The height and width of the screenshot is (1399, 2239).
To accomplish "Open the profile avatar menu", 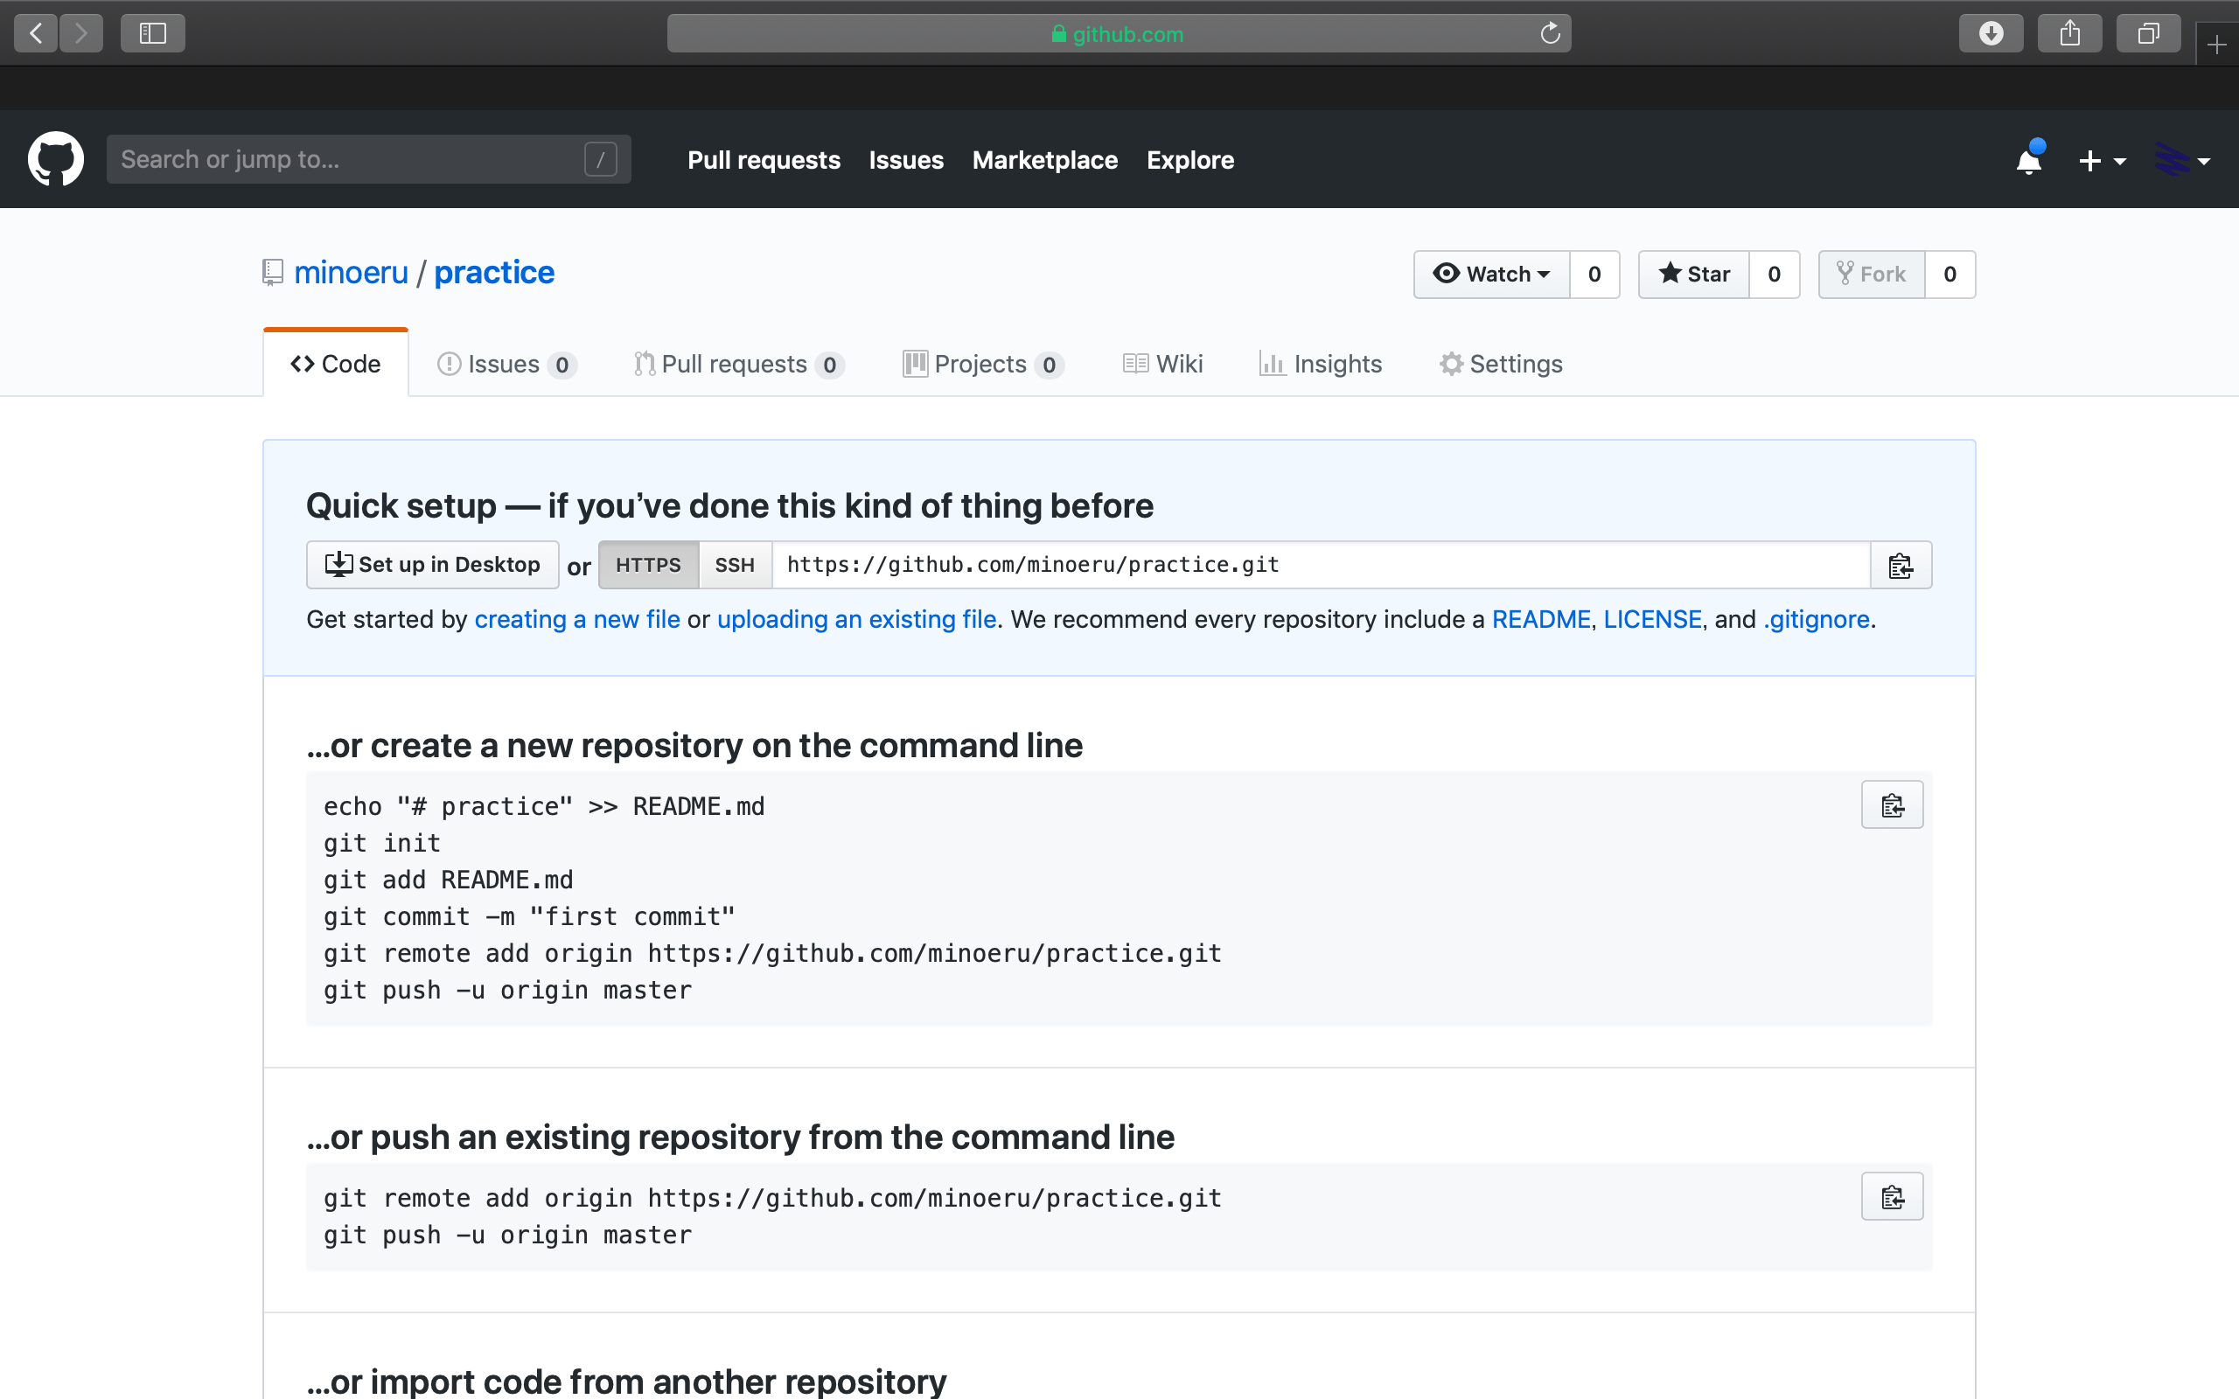I will point(2181,160).
